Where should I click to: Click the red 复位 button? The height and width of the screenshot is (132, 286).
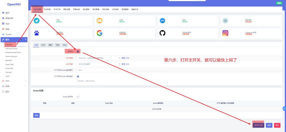point(277,125)
